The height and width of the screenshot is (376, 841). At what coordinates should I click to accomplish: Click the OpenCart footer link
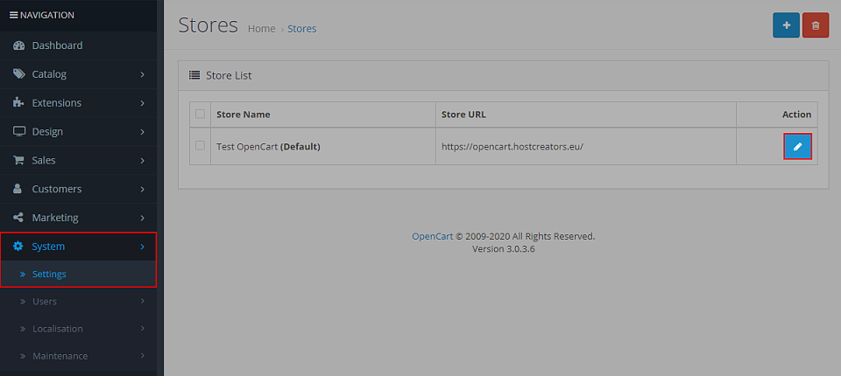pos(432,236)
